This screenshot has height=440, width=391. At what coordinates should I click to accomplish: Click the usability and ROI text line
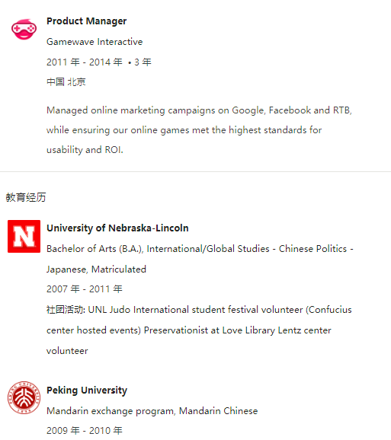tap(85, 150)
